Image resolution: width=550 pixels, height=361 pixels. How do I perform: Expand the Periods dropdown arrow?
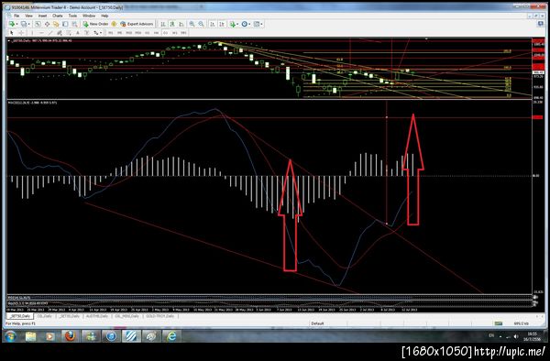click(x=249, y=24)
